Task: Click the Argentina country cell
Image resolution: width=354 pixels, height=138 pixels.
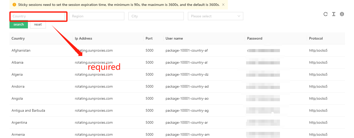Action: [x=19, y=123]
